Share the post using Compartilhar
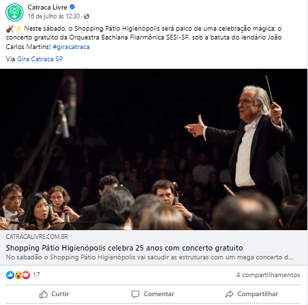 pos(251,294)
